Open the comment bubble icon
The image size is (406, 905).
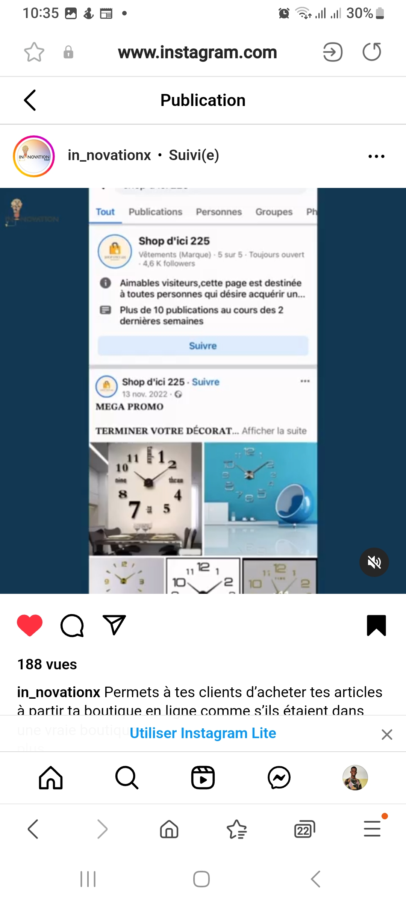(72, 625)
